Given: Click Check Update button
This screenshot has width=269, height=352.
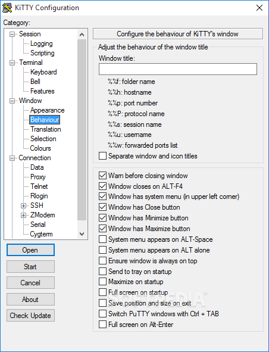Looking at the screenshot, I should [x=30, y=316].
